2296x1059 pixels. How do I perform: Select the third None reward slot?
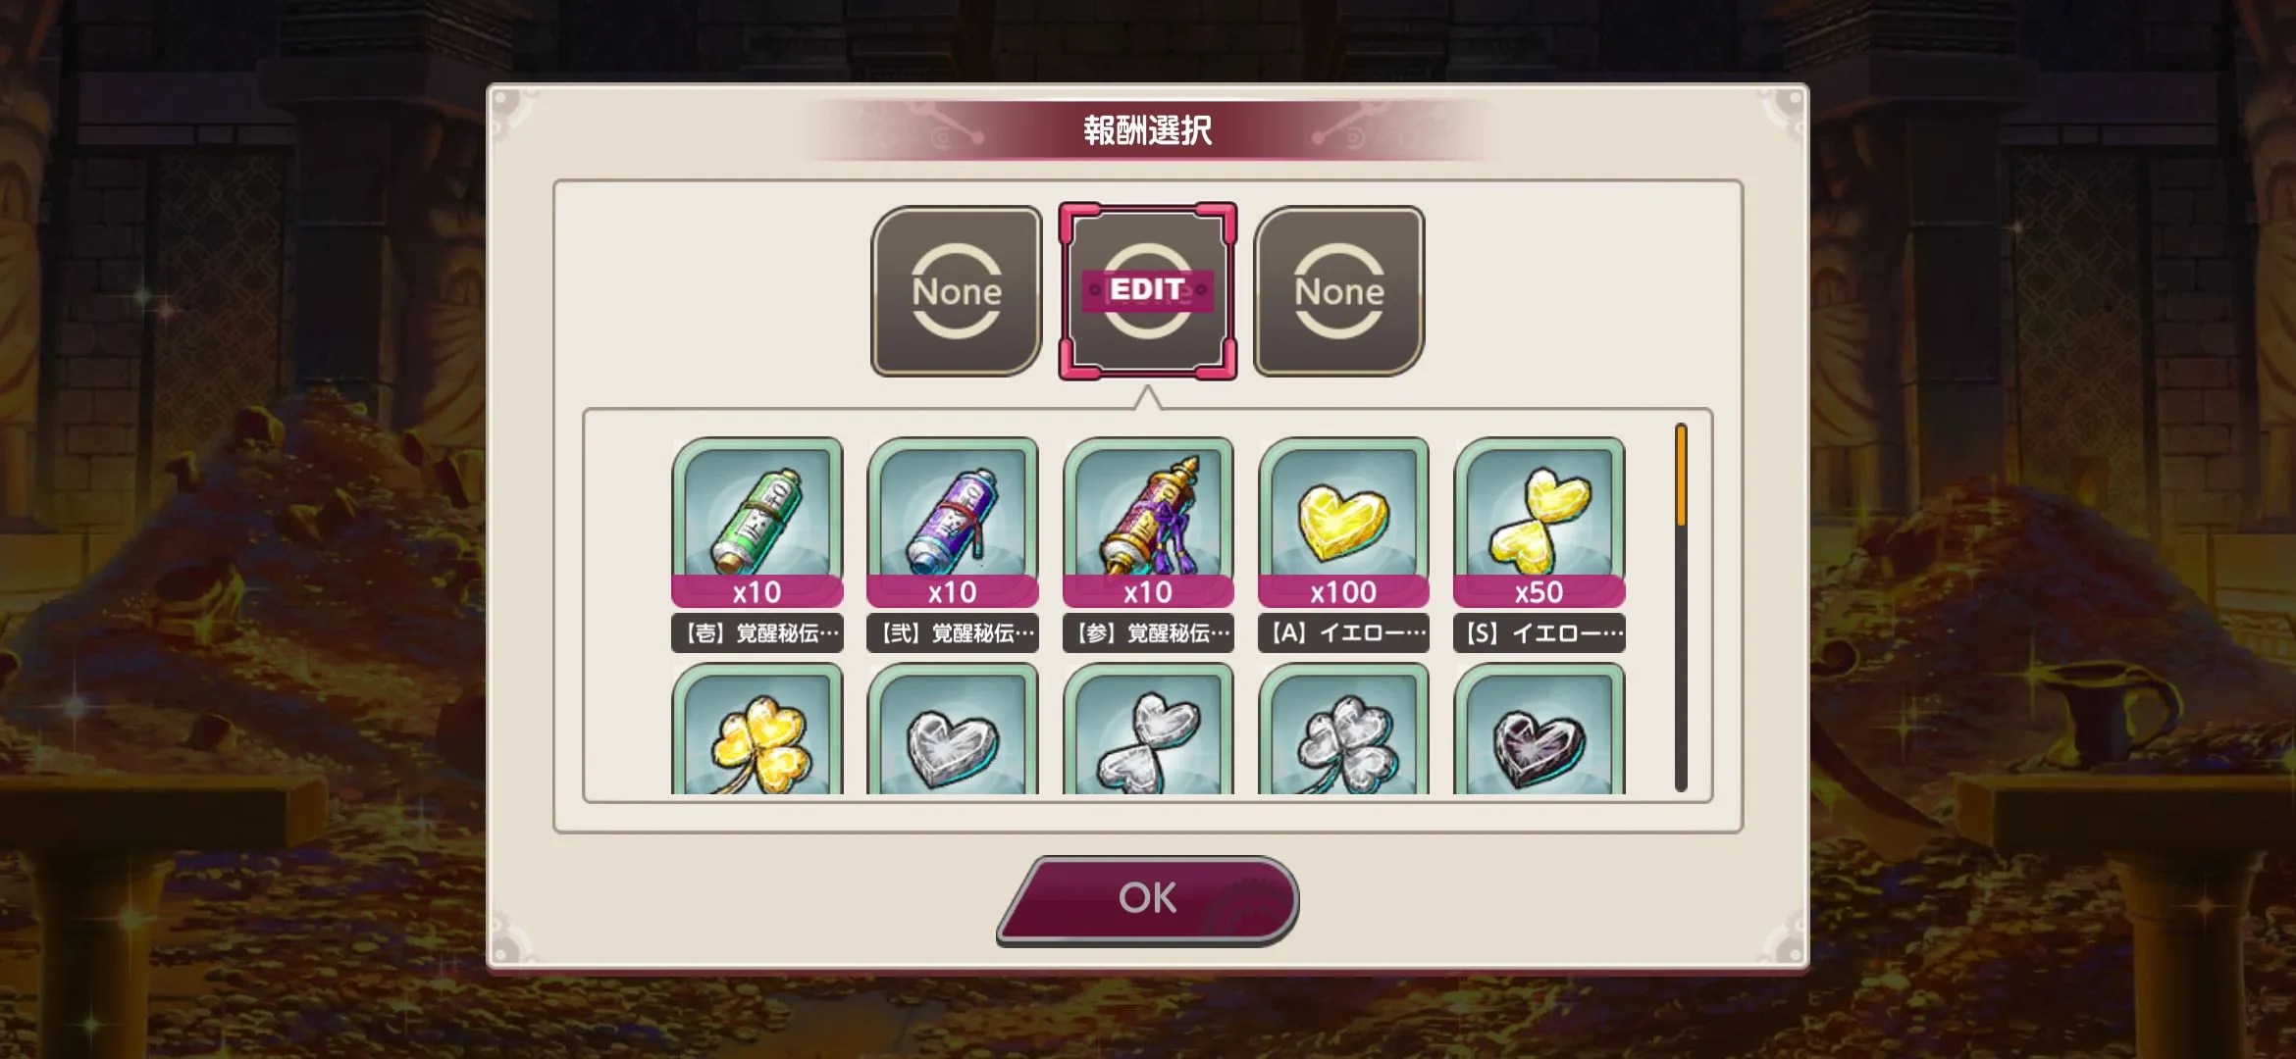point(1339,291)
